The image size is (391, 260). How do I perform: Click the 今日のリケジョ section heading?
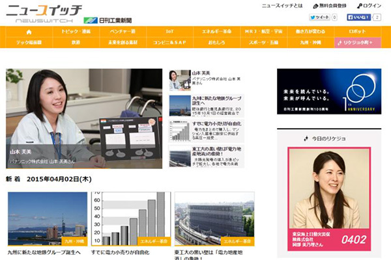tap(325, 138)
